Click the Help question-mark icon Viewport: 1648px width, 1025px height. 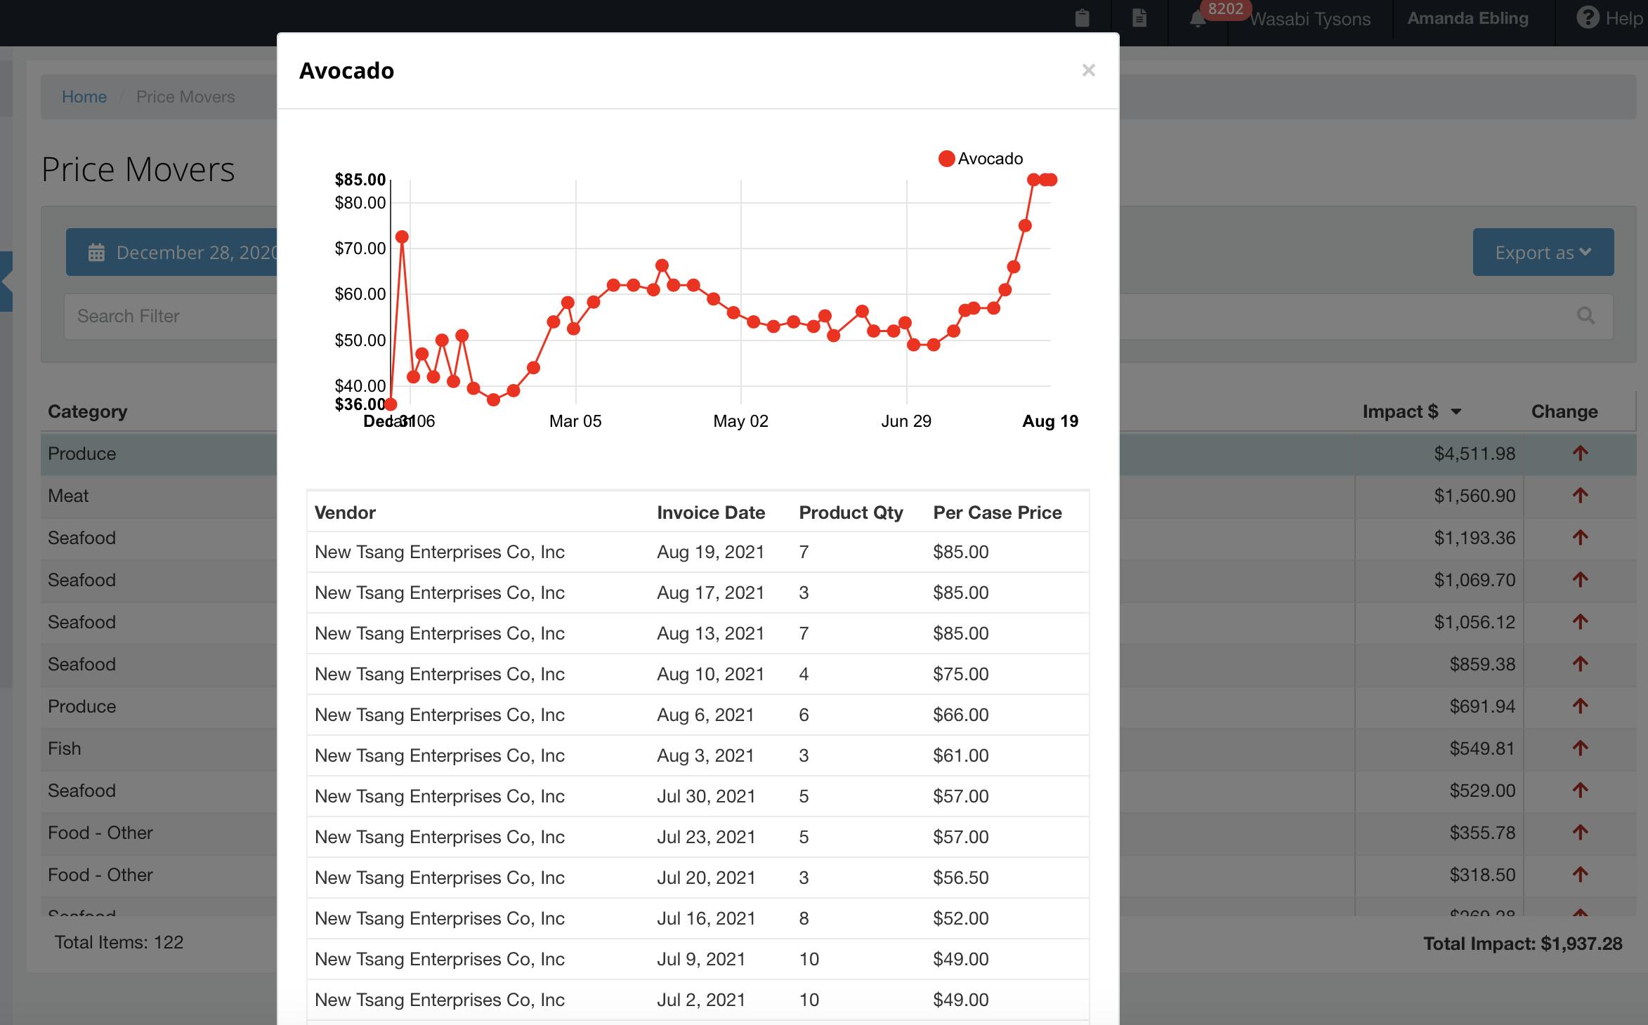click(1586, 18)
